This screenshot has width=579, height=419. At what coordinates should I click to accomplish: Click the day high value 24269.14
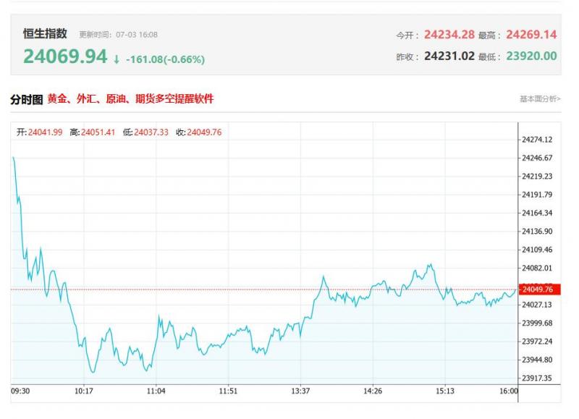coord(531,35)
